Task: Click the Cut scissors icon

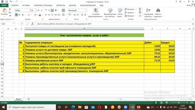Action: tap(10, 9)
